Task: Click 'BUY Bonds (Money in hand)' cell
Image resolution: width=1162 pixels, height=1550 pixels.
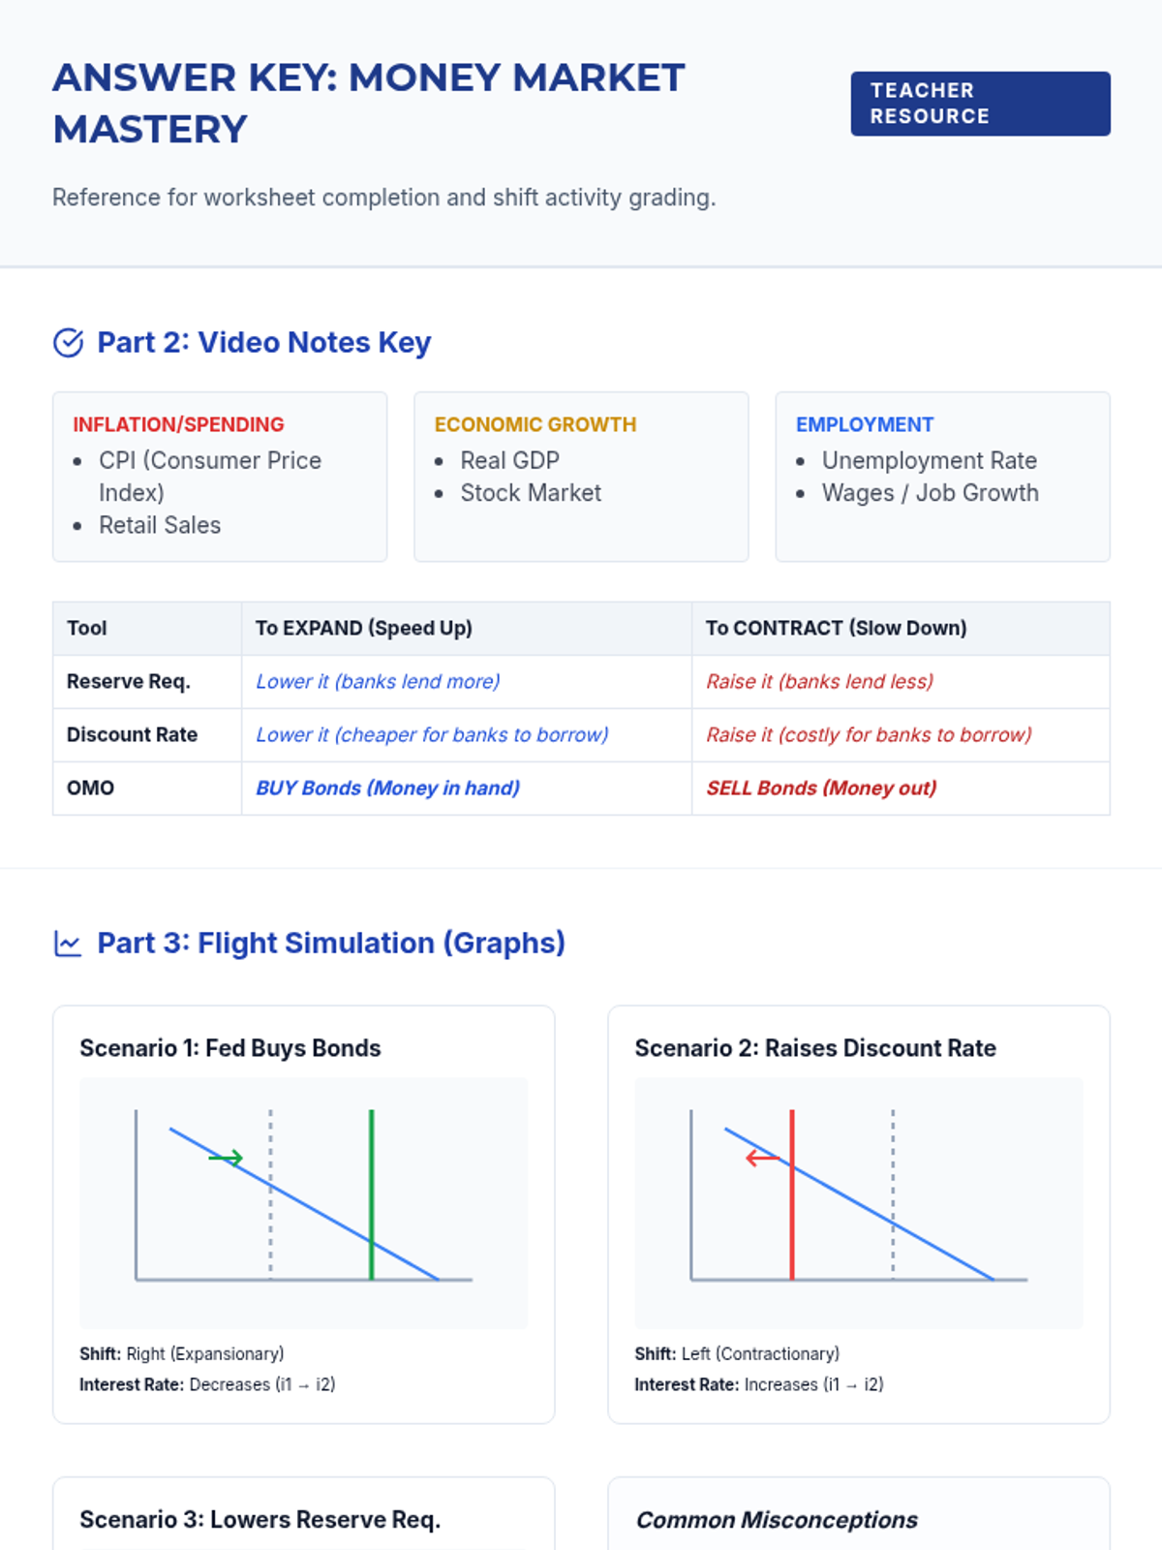Action: pos(387,788)
